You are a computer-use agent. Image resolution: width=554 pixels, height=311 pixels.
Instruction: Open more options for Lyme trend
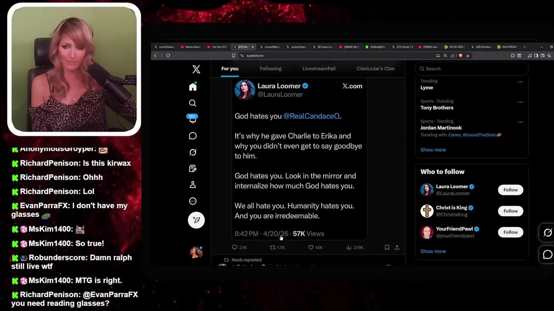(520, 82)
